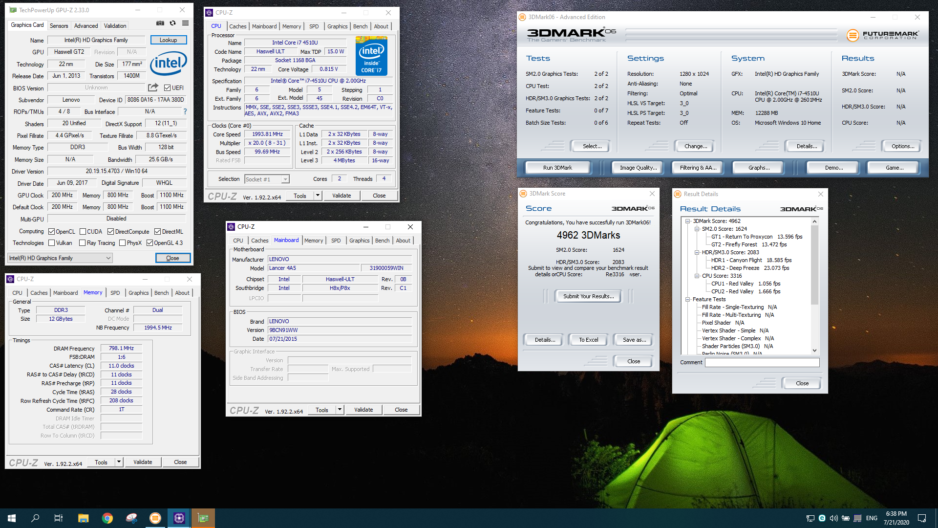Click the network tray icon
This screenshot has height=528, width=938.
tap(810, 518)
